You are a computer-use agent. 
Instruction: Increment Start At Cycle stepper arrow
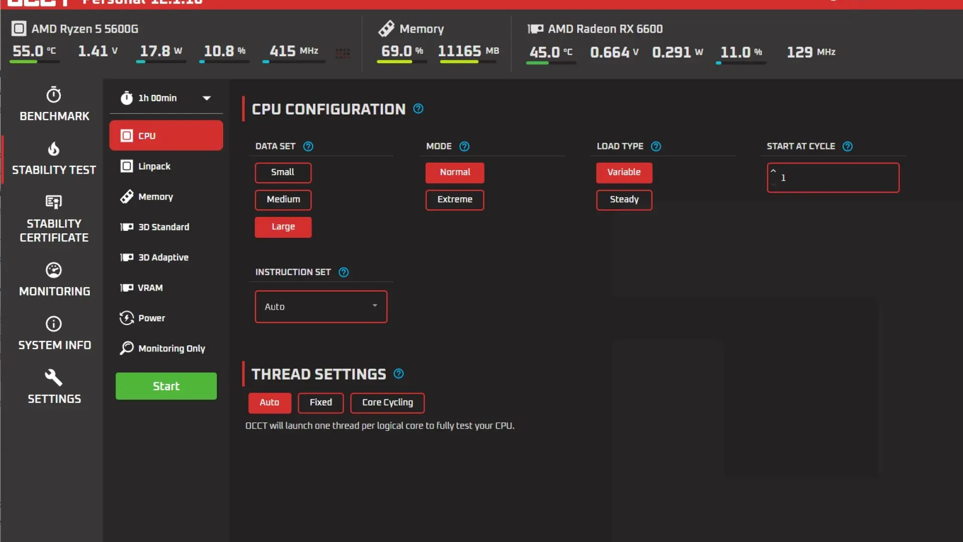point(773,171)
